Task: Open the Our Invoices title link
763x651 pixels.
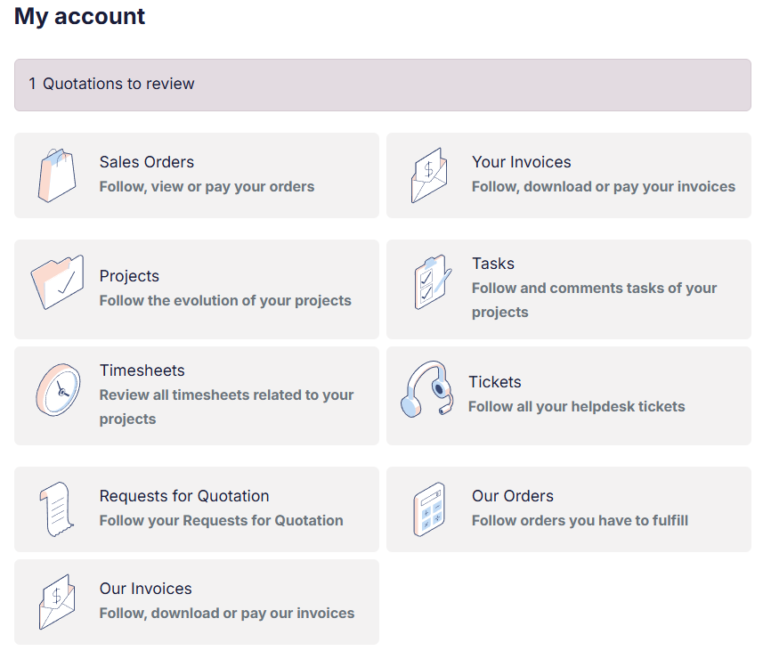Action: 146,589
